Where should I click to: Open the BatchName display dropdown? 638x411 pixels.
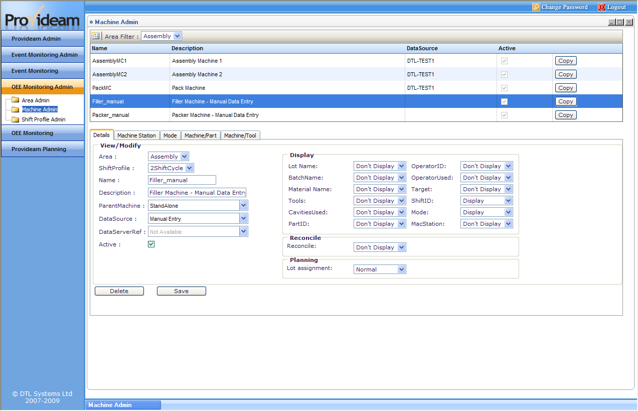tap(380, 178)
